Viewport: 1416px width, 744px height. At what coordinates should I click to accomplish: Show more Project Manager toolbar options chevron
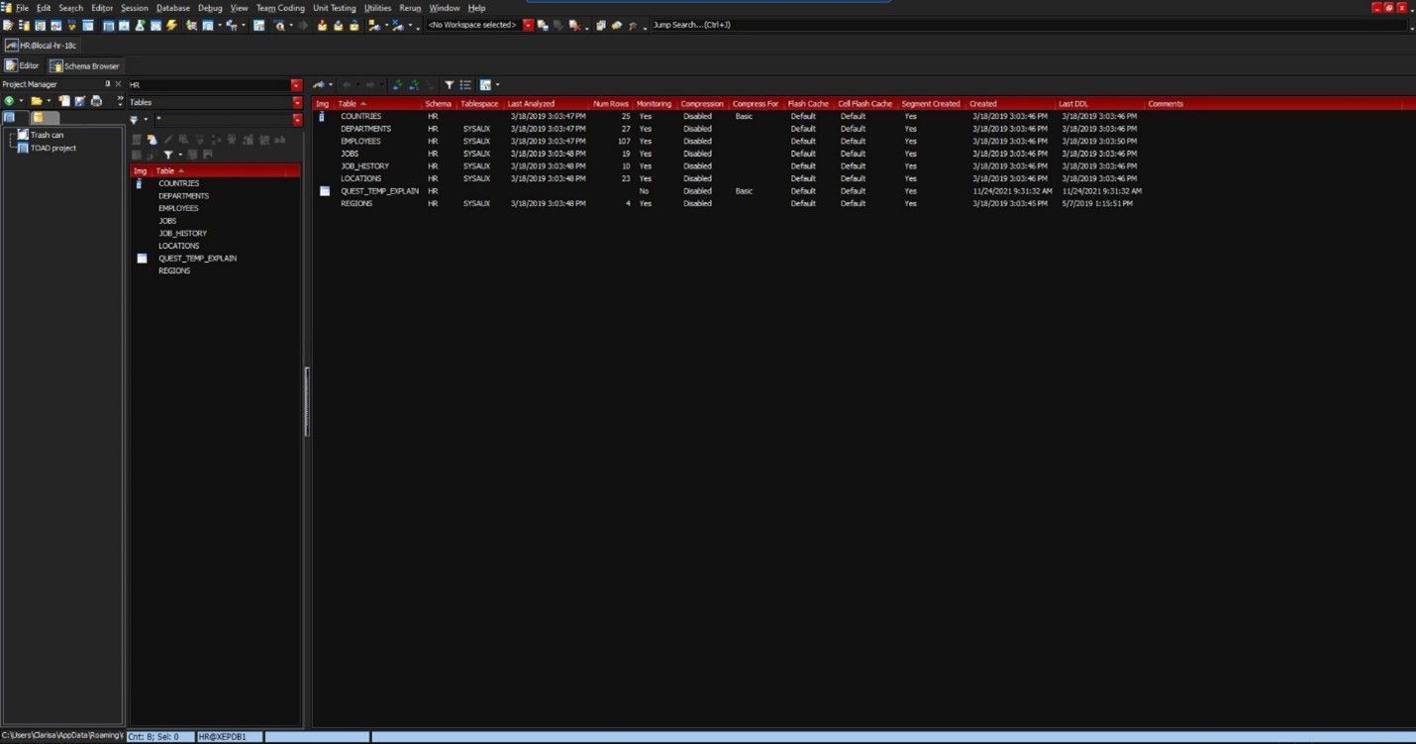click(x=120, y=101)
